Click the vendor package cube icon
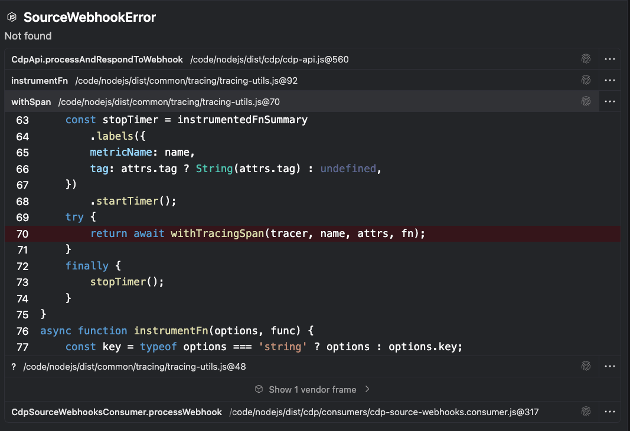 259,389
